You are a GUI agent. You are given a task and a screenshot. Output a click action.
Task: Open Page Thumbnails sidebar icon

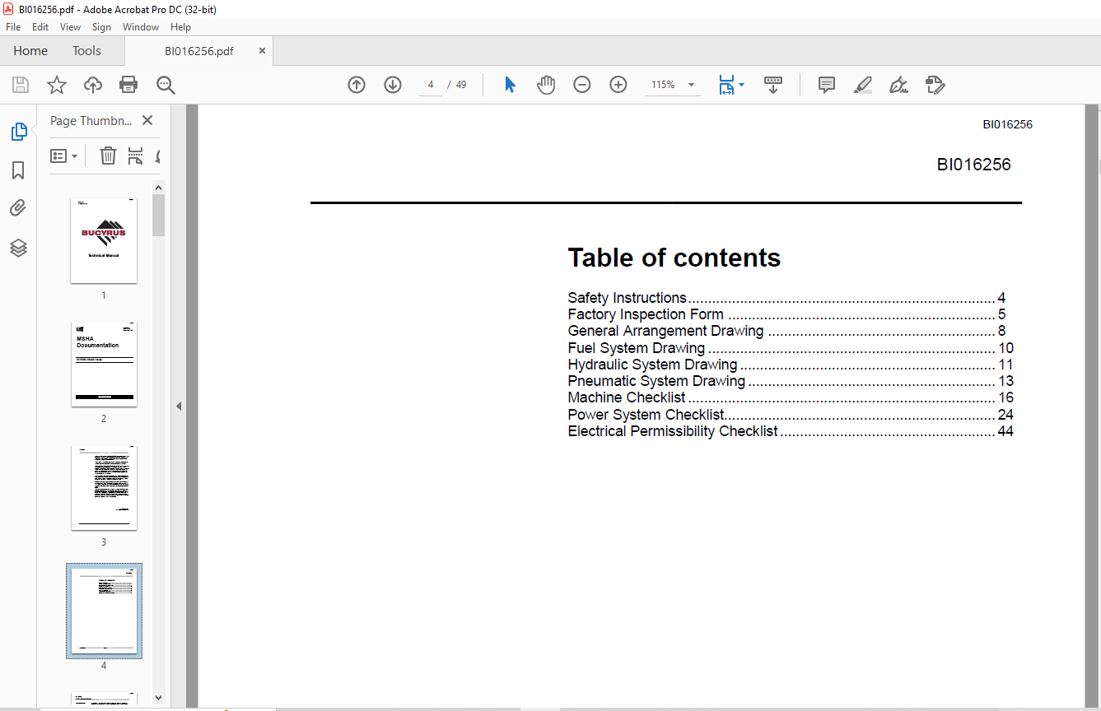click(x=18, y=132)
